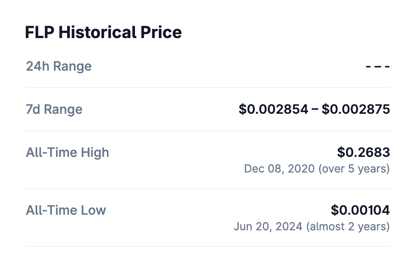Screen dimensions: 404x256
Task: Click the divider line below All-Time High row
Action: (x=208, y=189)
